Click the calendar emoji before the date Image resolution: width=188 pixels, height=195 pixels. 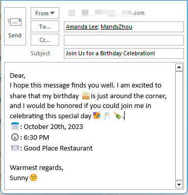(x=15, y=126)
